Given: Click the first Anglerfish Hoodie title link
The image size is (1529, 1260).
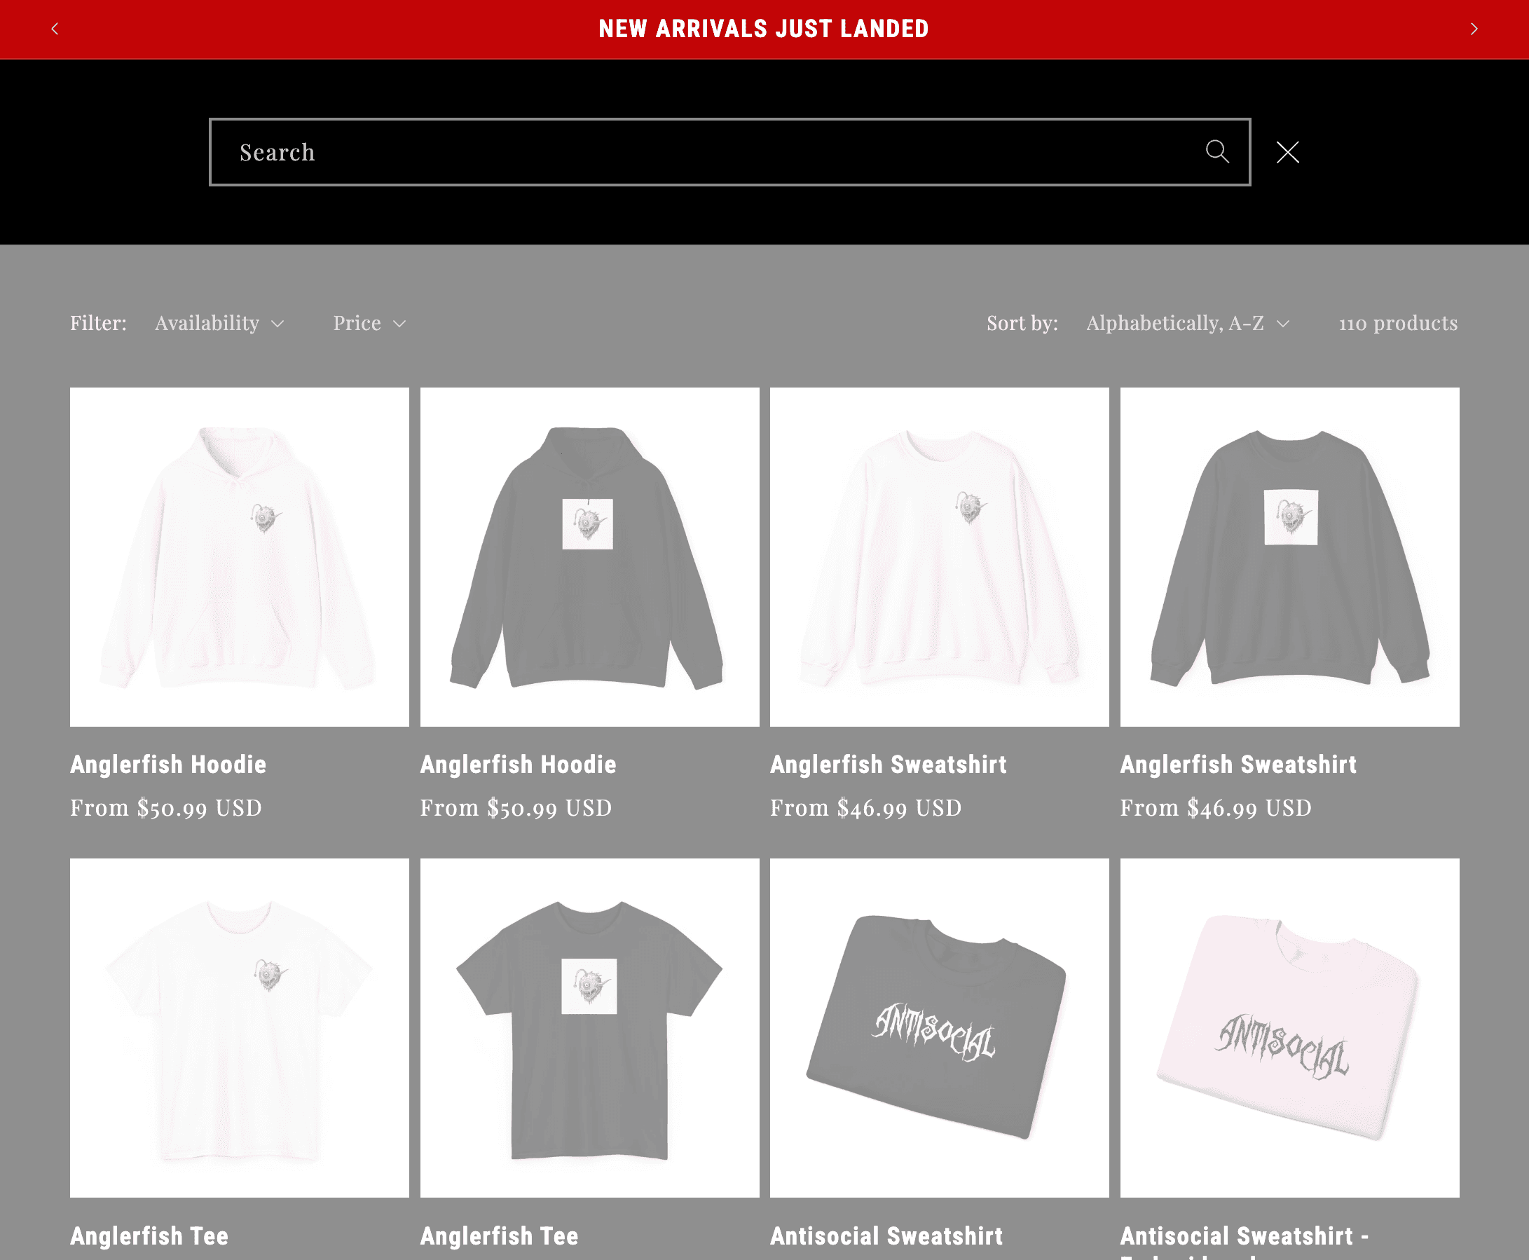Looking at the screenshot, I should pos(168,765).
